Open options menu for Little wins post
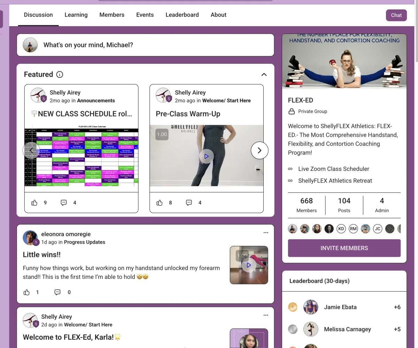 (x=266, y=233)
